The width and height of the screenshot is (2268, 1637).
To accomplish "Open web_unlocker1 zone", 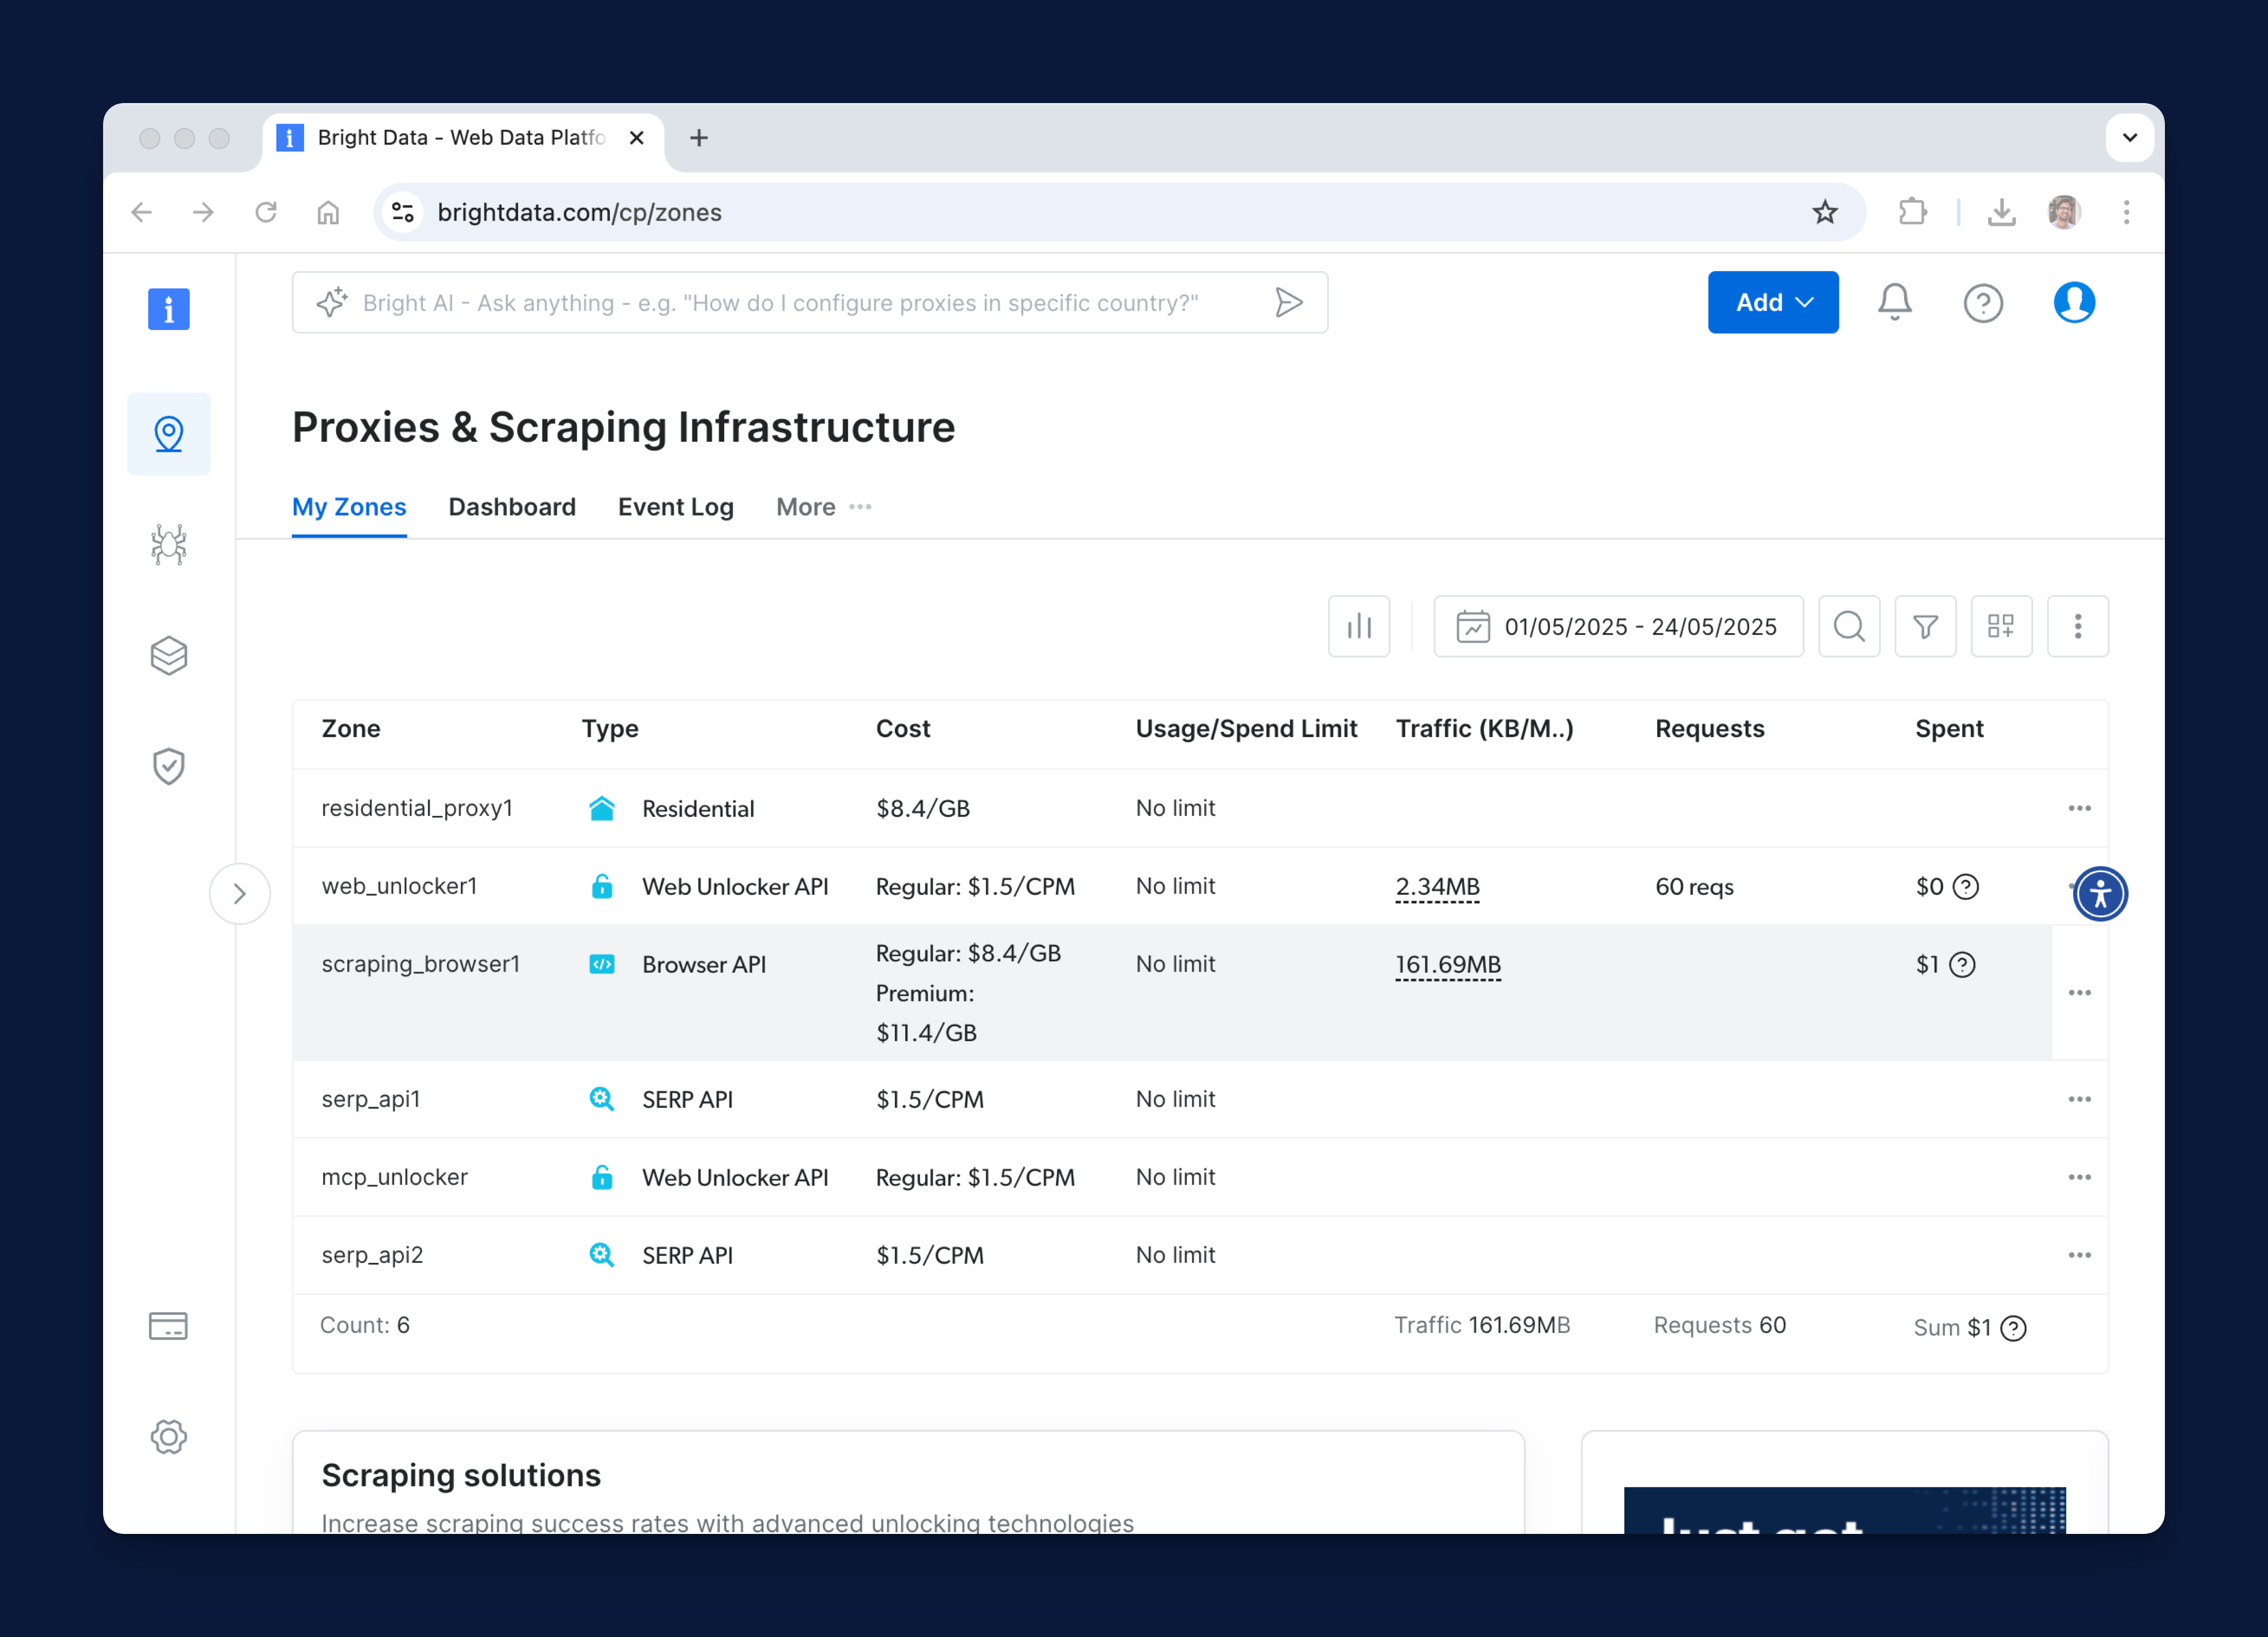I will 399,886.
